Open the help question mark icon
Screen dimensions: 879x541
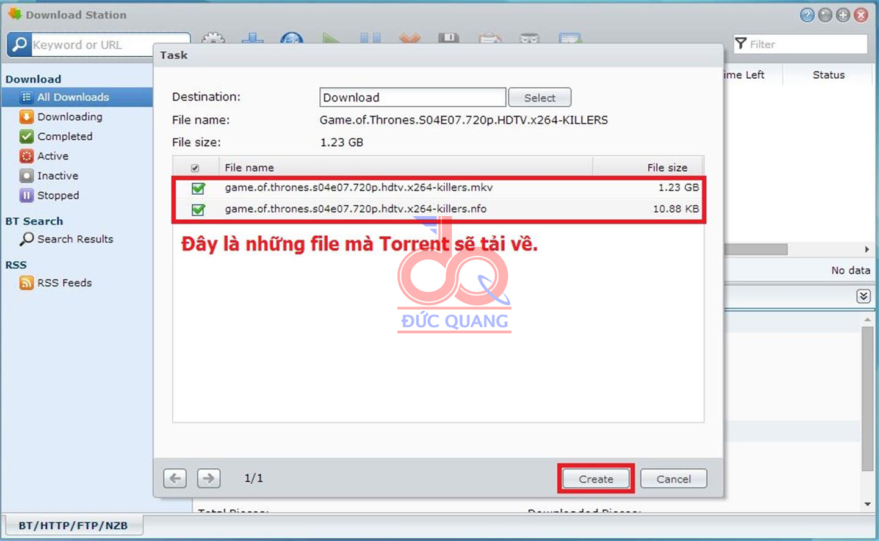(807, 15)
